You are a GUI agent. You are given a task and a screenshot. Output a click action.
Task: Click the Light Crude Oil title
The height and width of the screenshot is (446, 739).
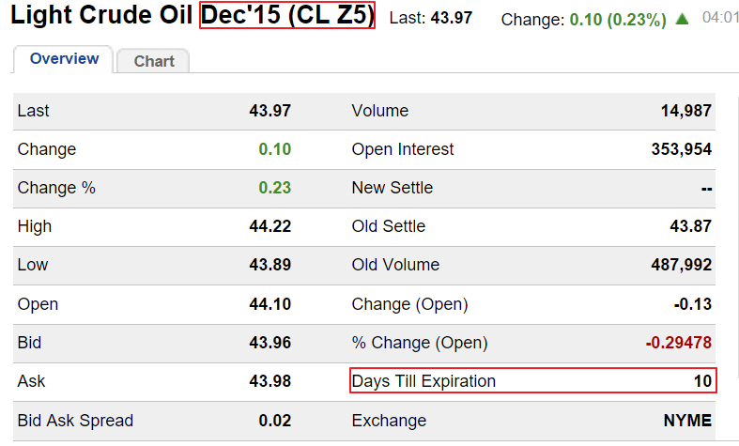pos(102,16)
